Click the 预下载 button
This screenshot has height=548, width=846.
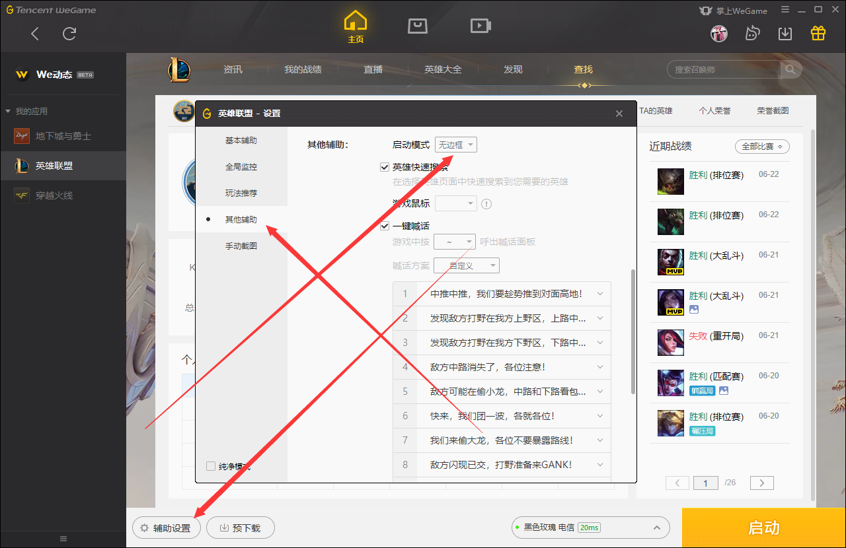240,528
